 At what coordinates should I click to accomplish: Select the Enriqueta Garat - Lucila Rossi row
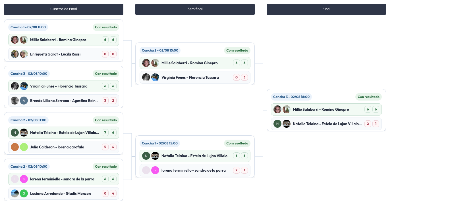click(x=64, y=54)
